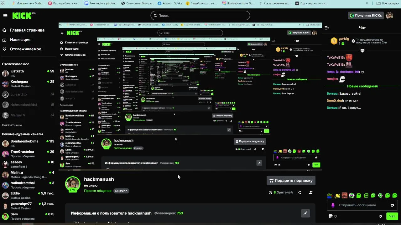Click username roma_iz_durdoma_98 in chat
401x225 pixels.
point(343,72)
